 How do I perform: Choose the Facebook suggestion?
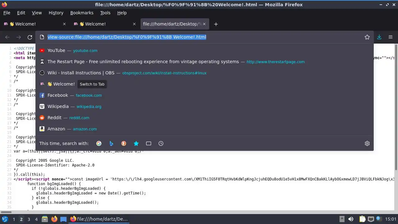pos(205,95)
